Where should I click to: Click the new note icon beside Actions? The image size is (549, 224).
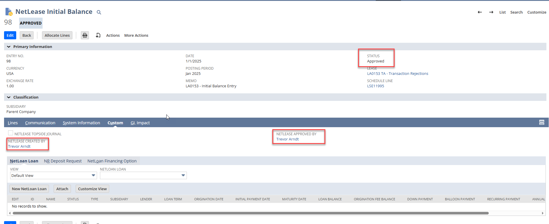click(x=98, y=35)
